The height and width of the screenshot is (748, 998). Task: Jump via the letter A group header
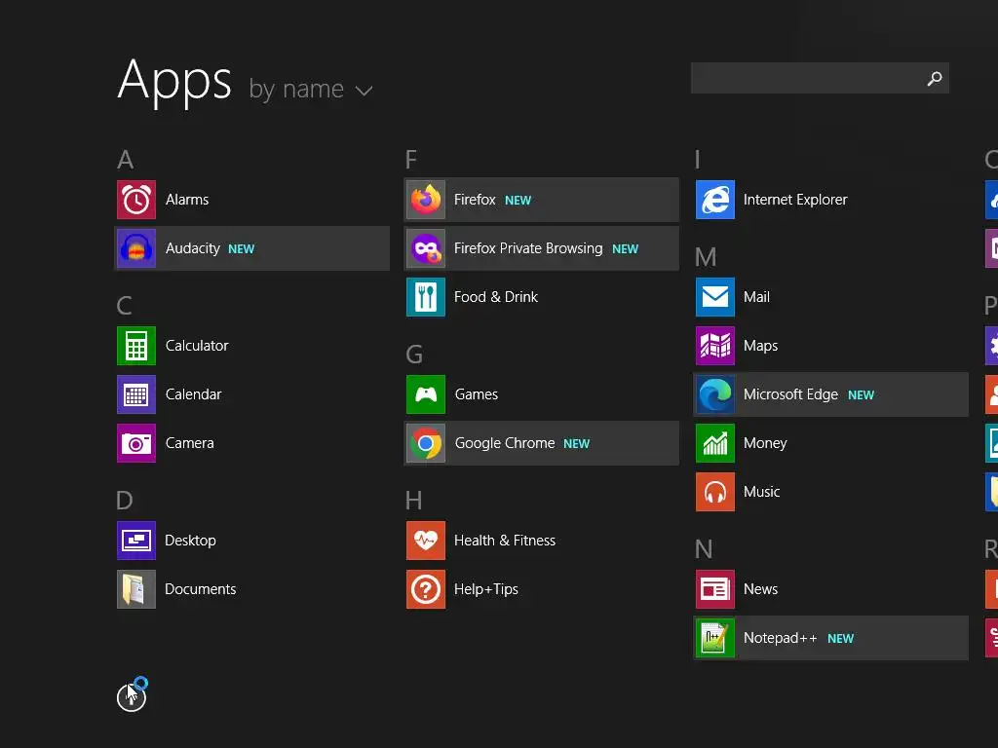tap(126, 160)
